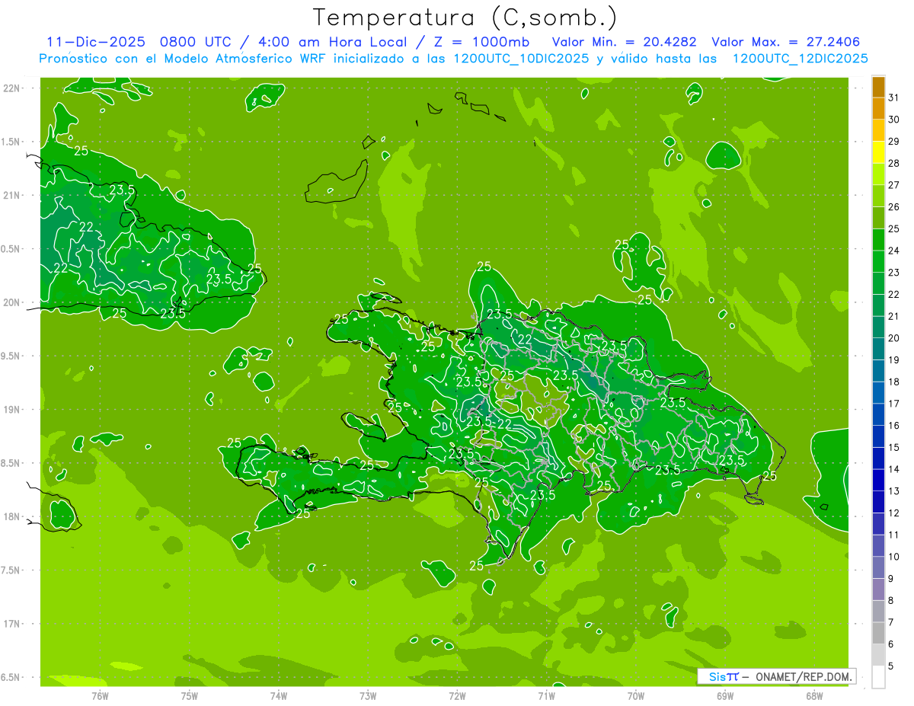Click the legend color band between 26 and 27

tap(878, 196)
